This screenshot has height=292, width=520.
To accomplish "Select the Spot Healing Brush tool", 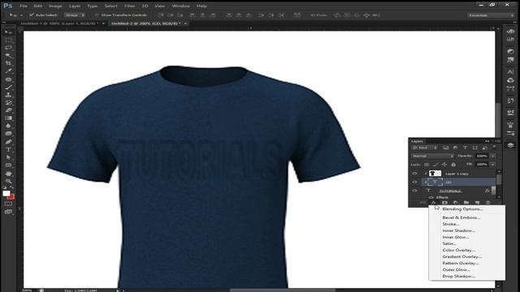I will click(9, 79).
